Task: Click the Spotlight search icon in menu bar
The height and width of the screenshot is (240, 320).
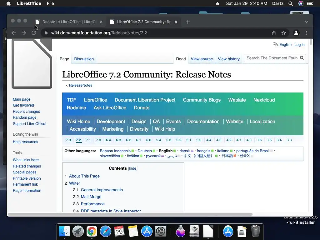Action: point(291,3)
